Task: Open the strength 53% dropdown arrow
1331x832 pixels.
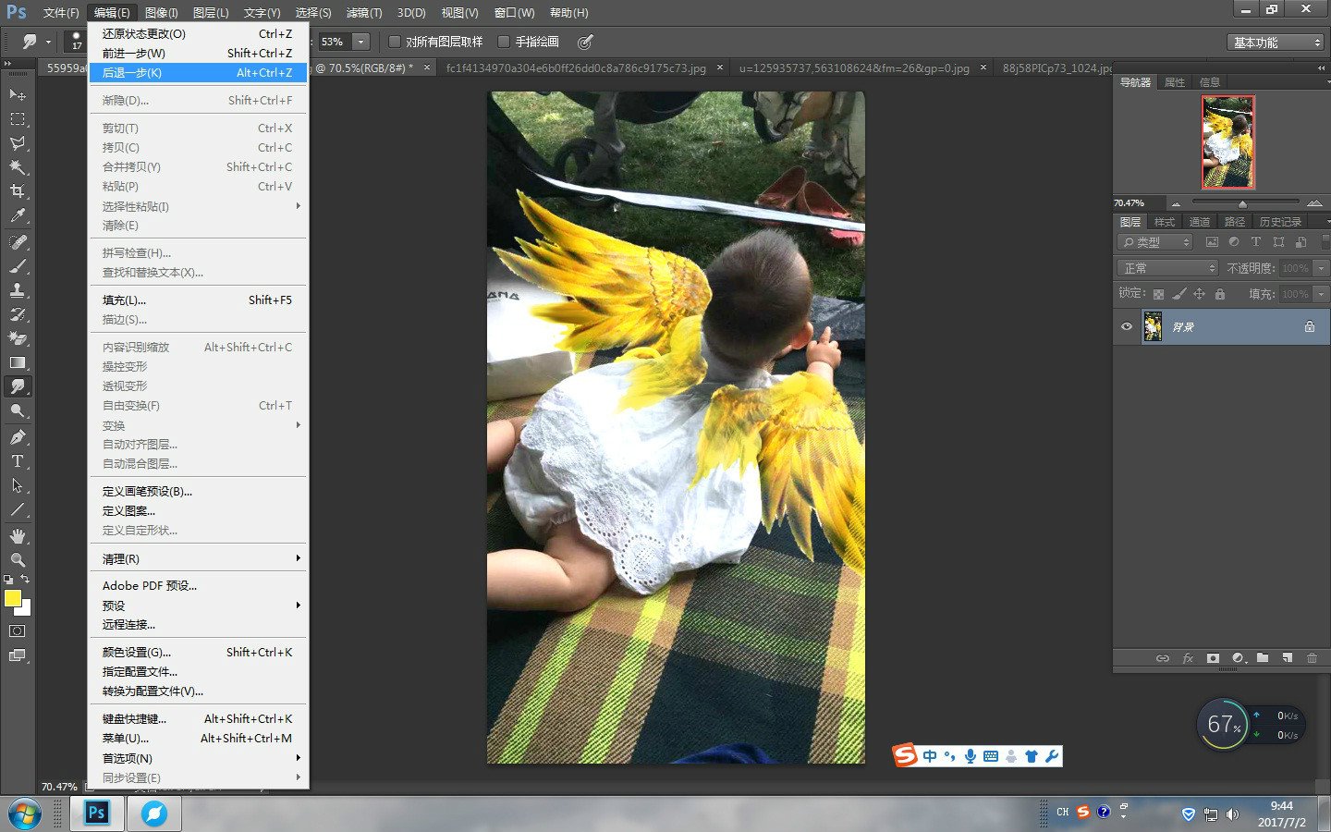Action: click(x=361, y=42)
